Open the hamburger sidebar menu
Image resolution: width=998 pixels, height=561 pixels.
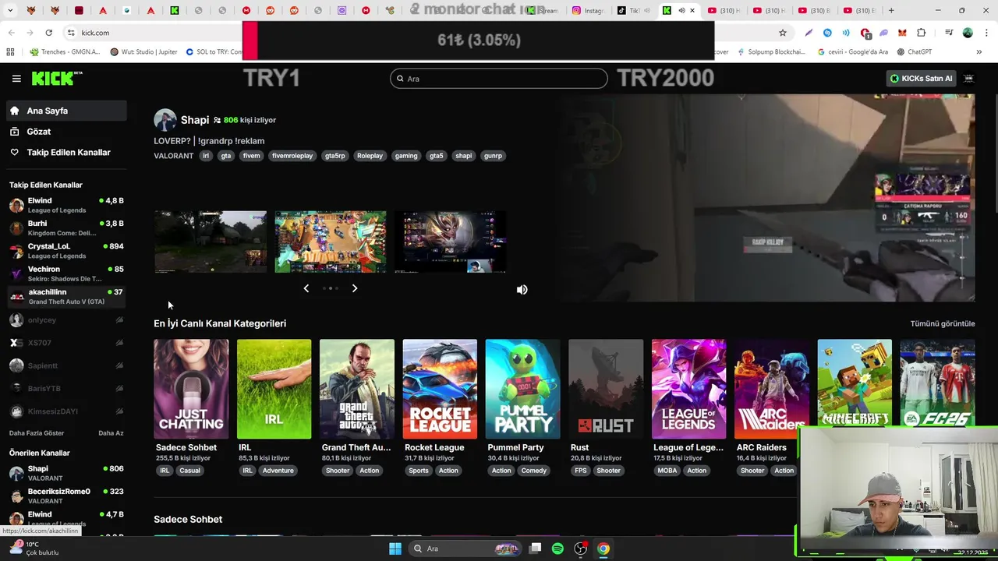[x=16, y=79]
